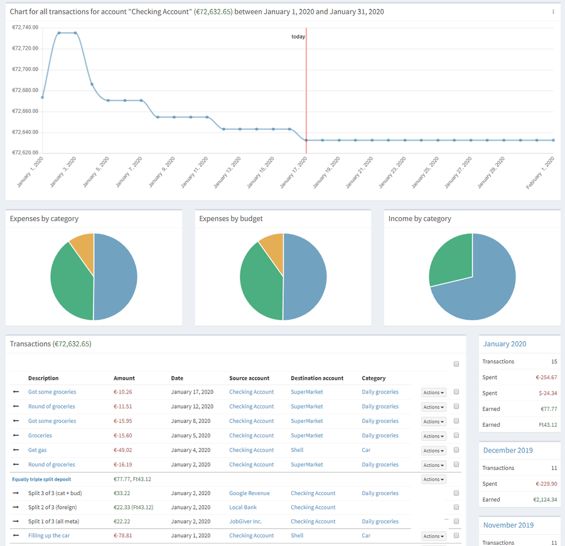Select the checkbox for "Filling up the car"
Viewport: 565px width, 546px height.
pyautogui.click(x=456, y=536)
